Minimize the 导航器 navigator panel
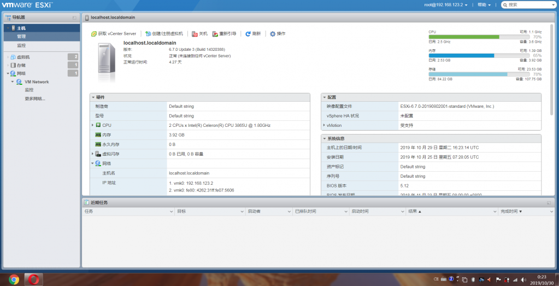Viewport: 559px width, 286px height. [x=74, y=18]
